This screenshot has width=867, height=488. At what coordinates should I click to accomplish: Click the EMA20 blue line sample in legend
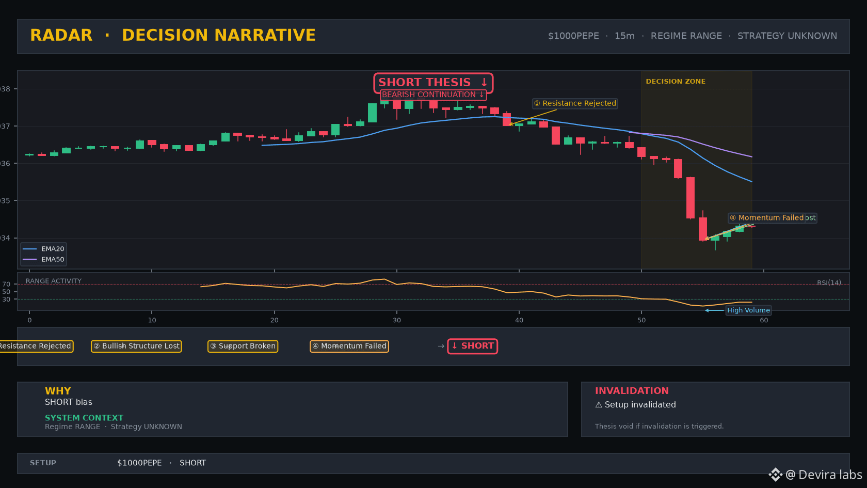click(30, 249)
